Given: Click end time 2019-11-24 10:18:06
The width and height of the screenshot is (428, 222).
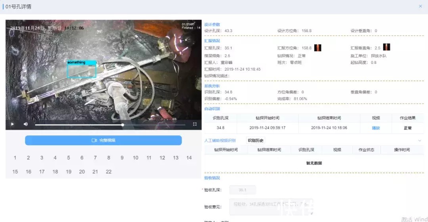Looking at the screenshot, I should (x=329, y=128).
